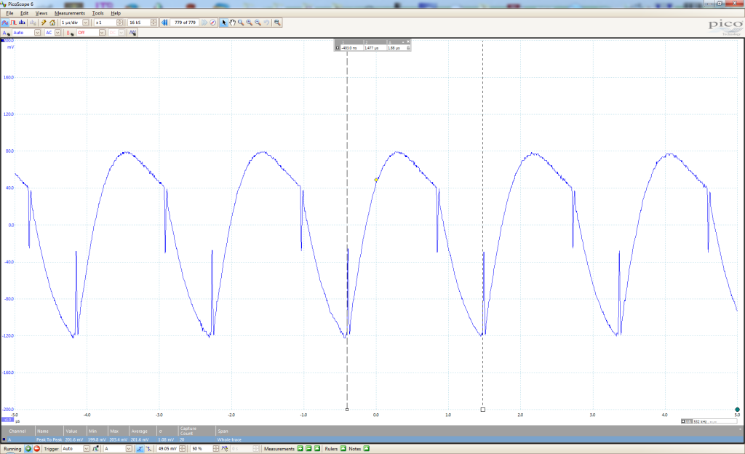
Task: Edit measurement with green arrow button
Action: [317, 449]
